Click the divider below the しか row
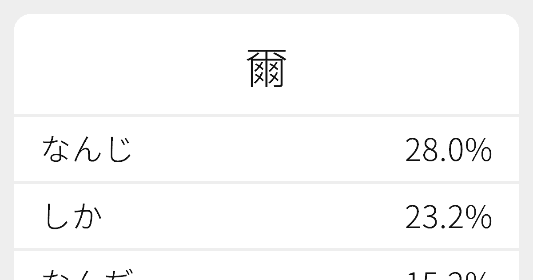Screen dimensions: 533x280 tap(266, 250)
